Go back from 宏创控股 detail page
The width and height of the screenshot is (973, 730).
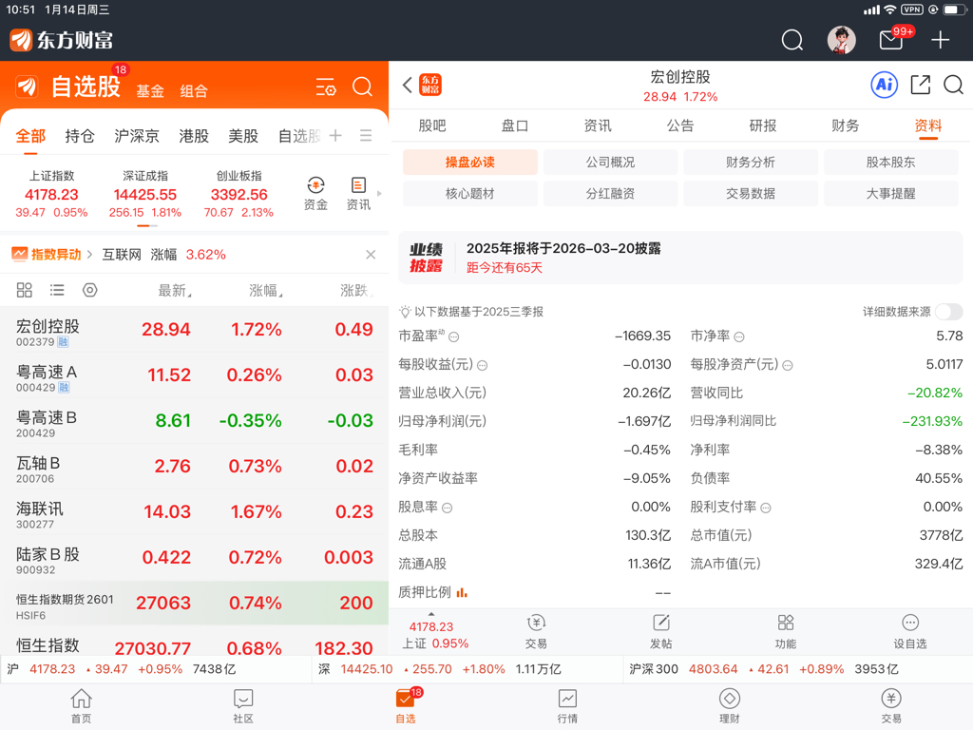pos(407,85)
